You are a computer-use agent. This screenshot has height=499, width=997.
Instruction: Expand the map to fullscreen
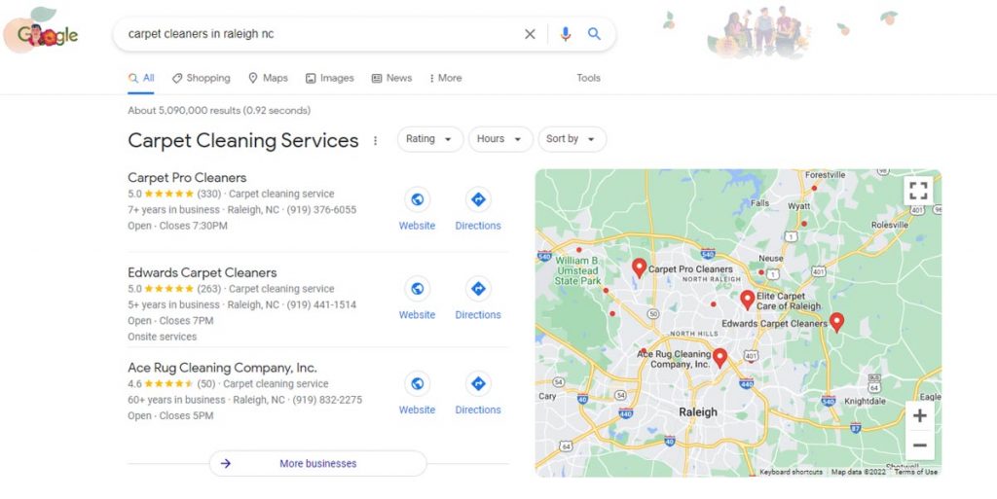918,191
